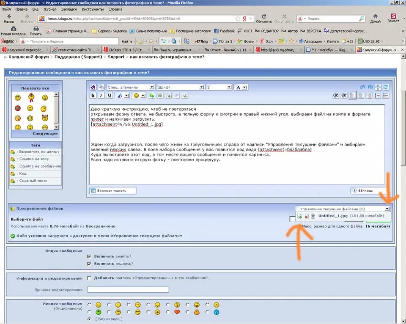Open the Правка menu
406x324 pixels.
[x=21, y=9]
